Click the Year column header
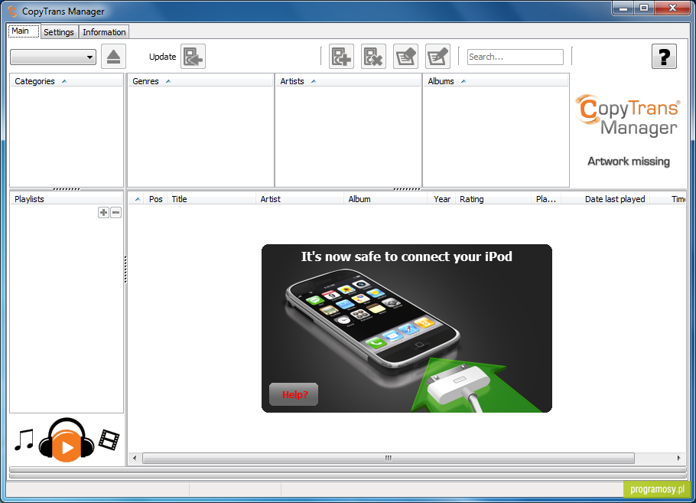The height and width of the screenshot is (503, 696). pos(441,199)
